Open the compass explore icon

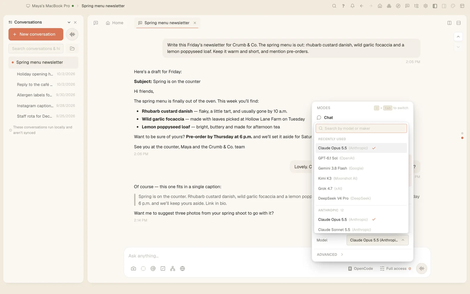pyautogui.click(x=398, y=6)
